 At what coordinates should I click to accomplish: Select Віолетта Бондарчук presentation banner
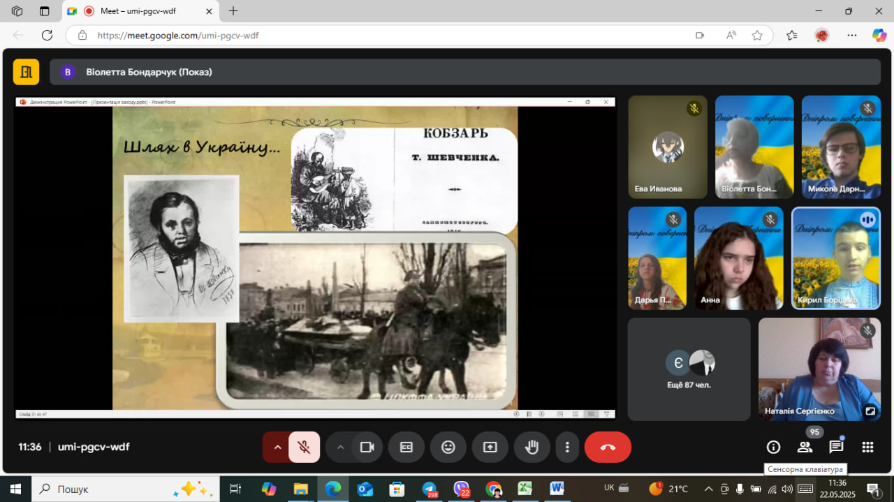tap(465, 72)
